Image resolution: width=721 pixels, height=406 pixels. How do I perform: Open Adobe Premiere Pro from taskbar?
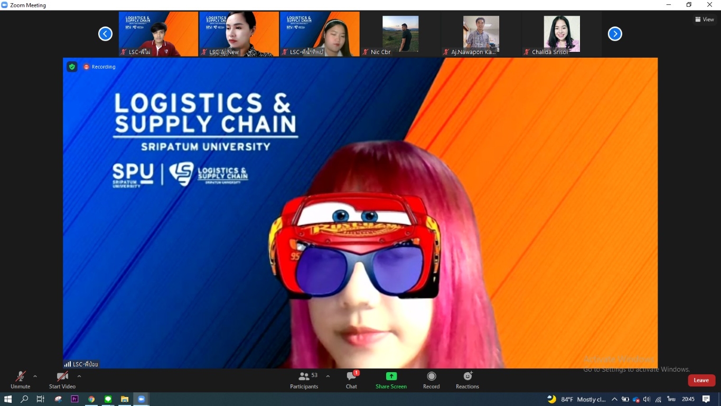click(74, 399)
